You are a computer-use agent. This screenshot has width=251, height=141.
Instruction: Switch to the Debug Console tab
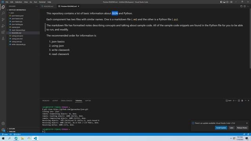pos(66,101)
